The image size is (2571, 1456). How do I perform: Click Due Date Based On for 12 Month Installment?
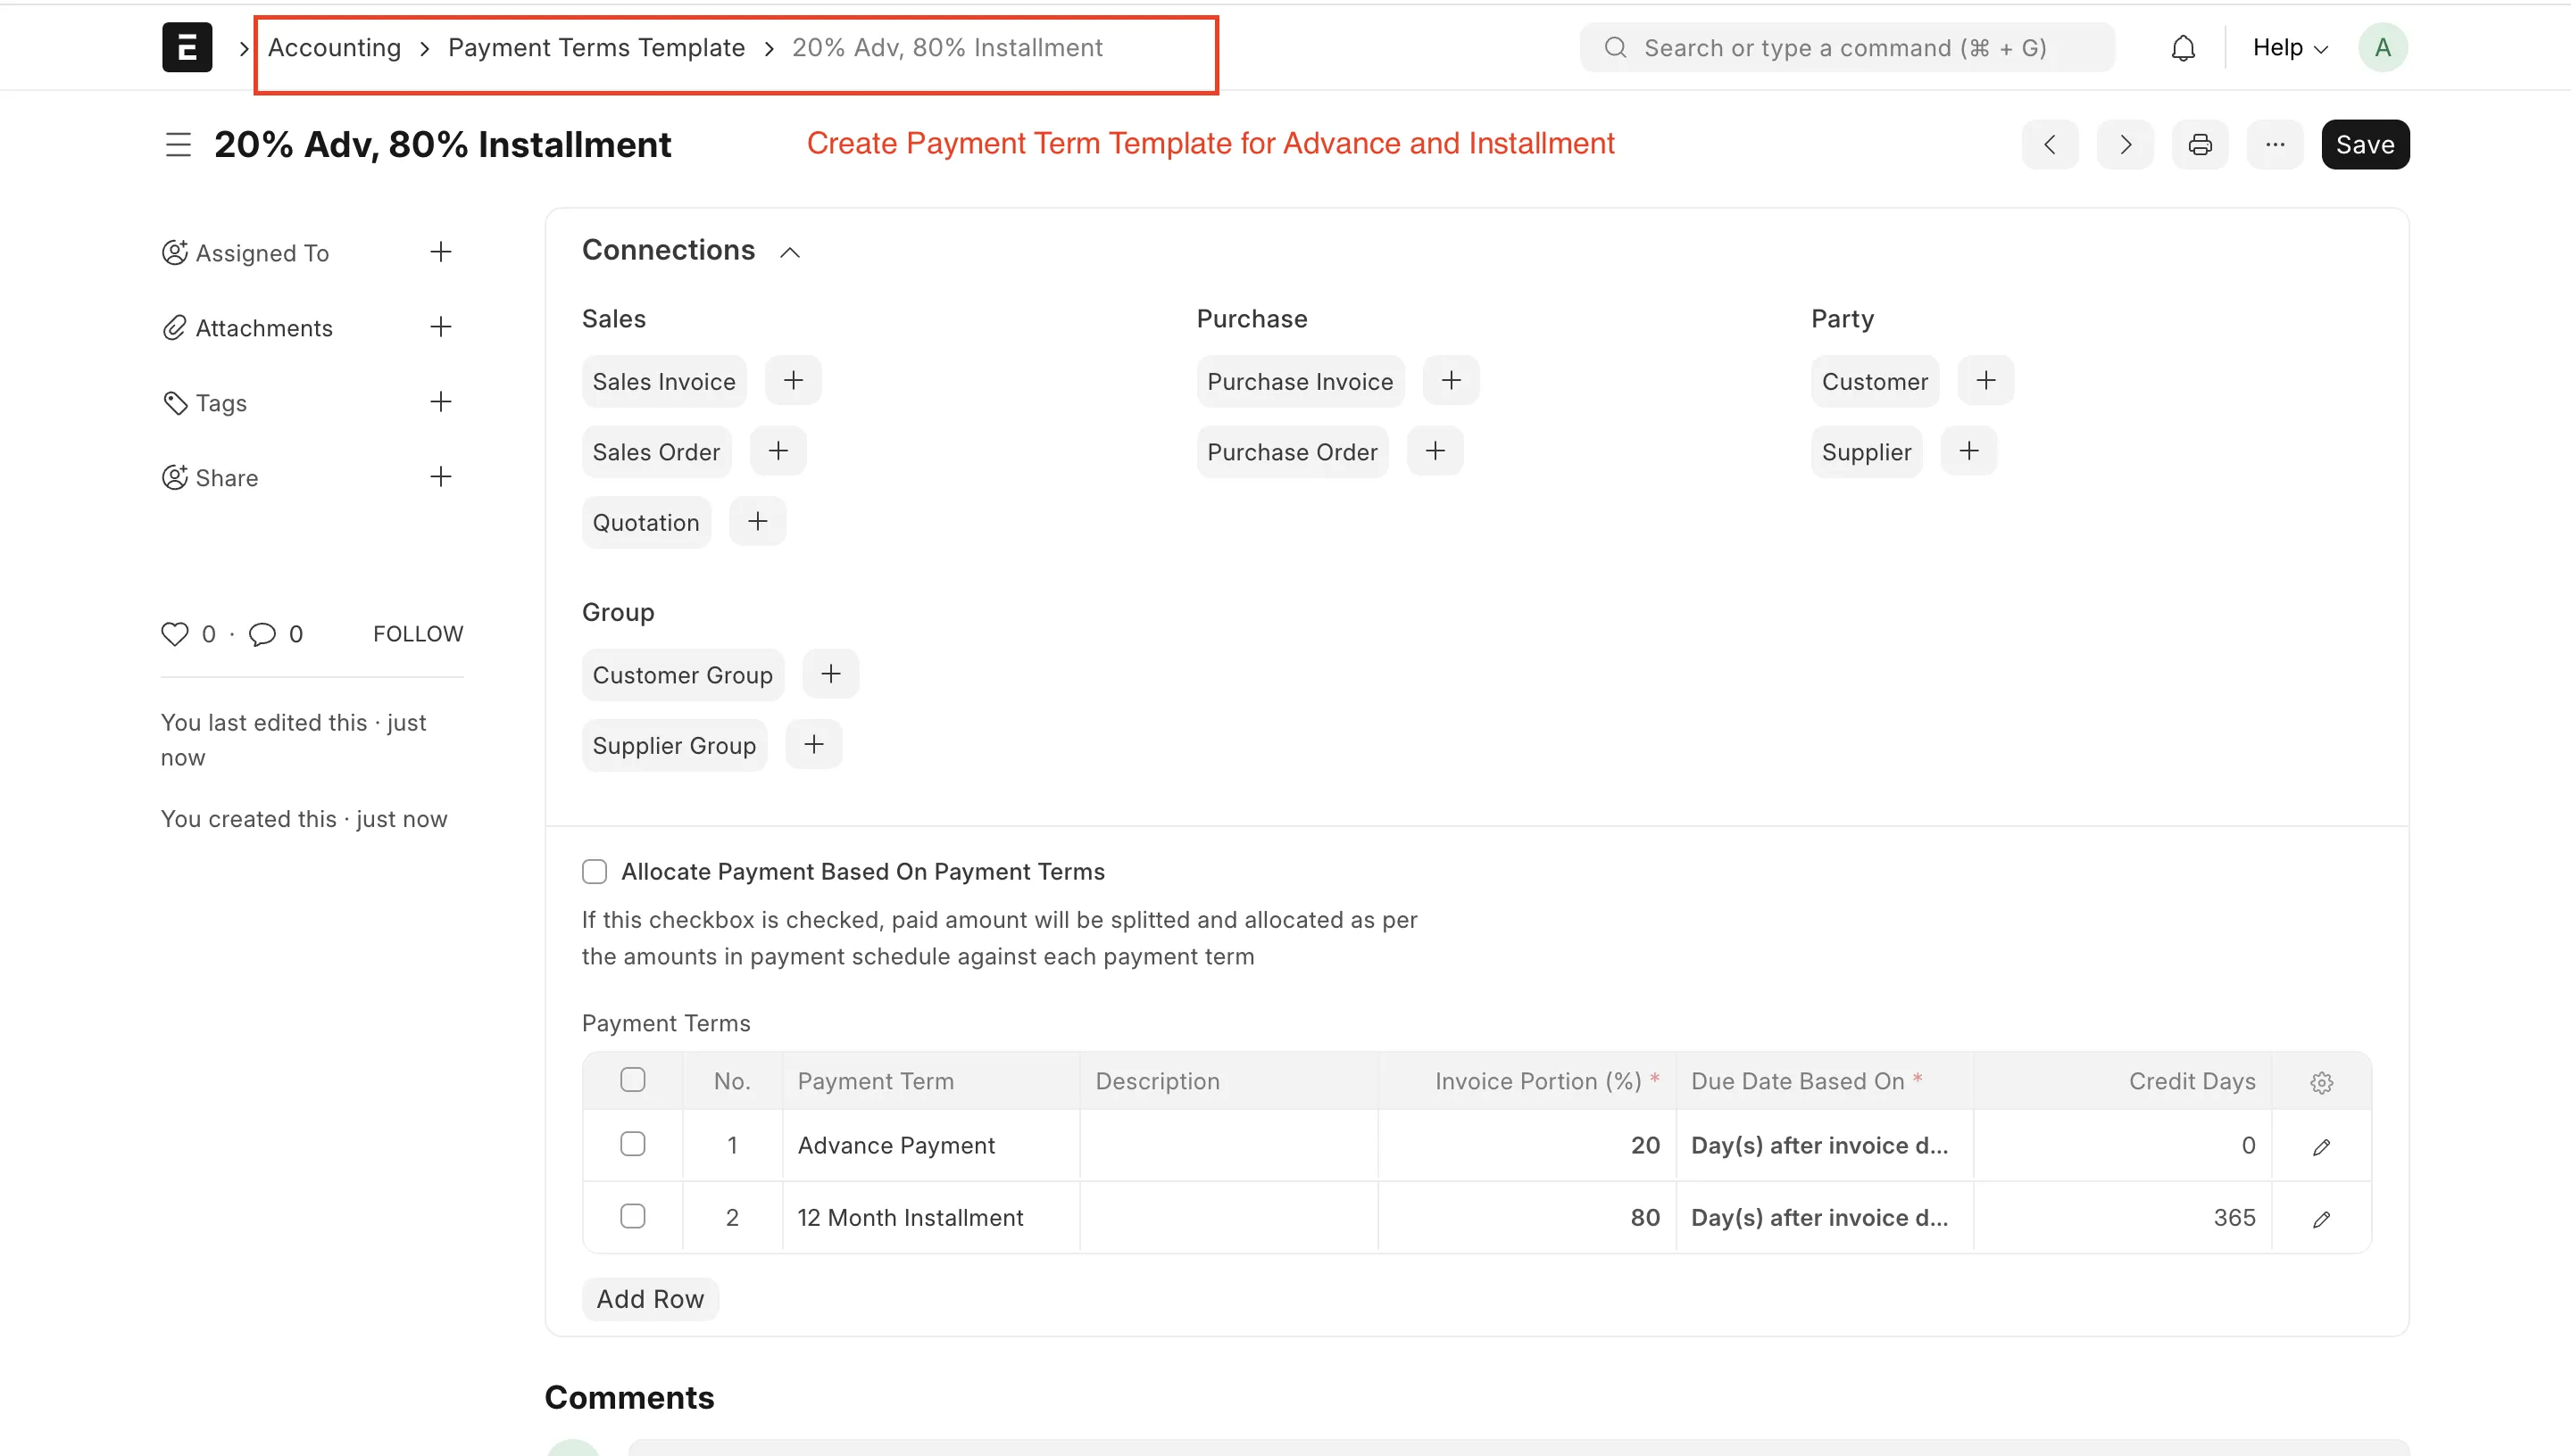1825,1217
